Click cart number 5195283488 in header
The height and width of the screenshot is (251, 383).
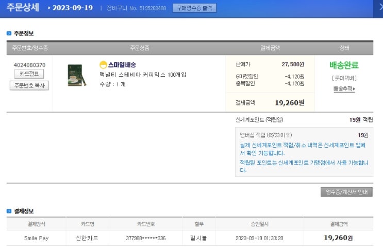click(x=153, y=8)
